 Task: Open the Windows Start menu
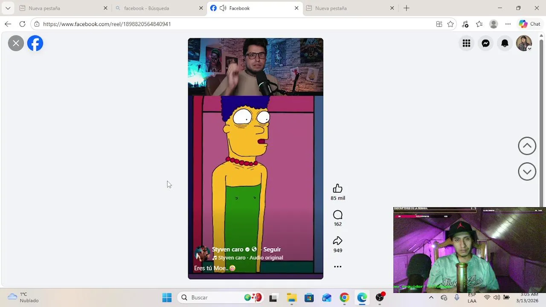(167, 298)
